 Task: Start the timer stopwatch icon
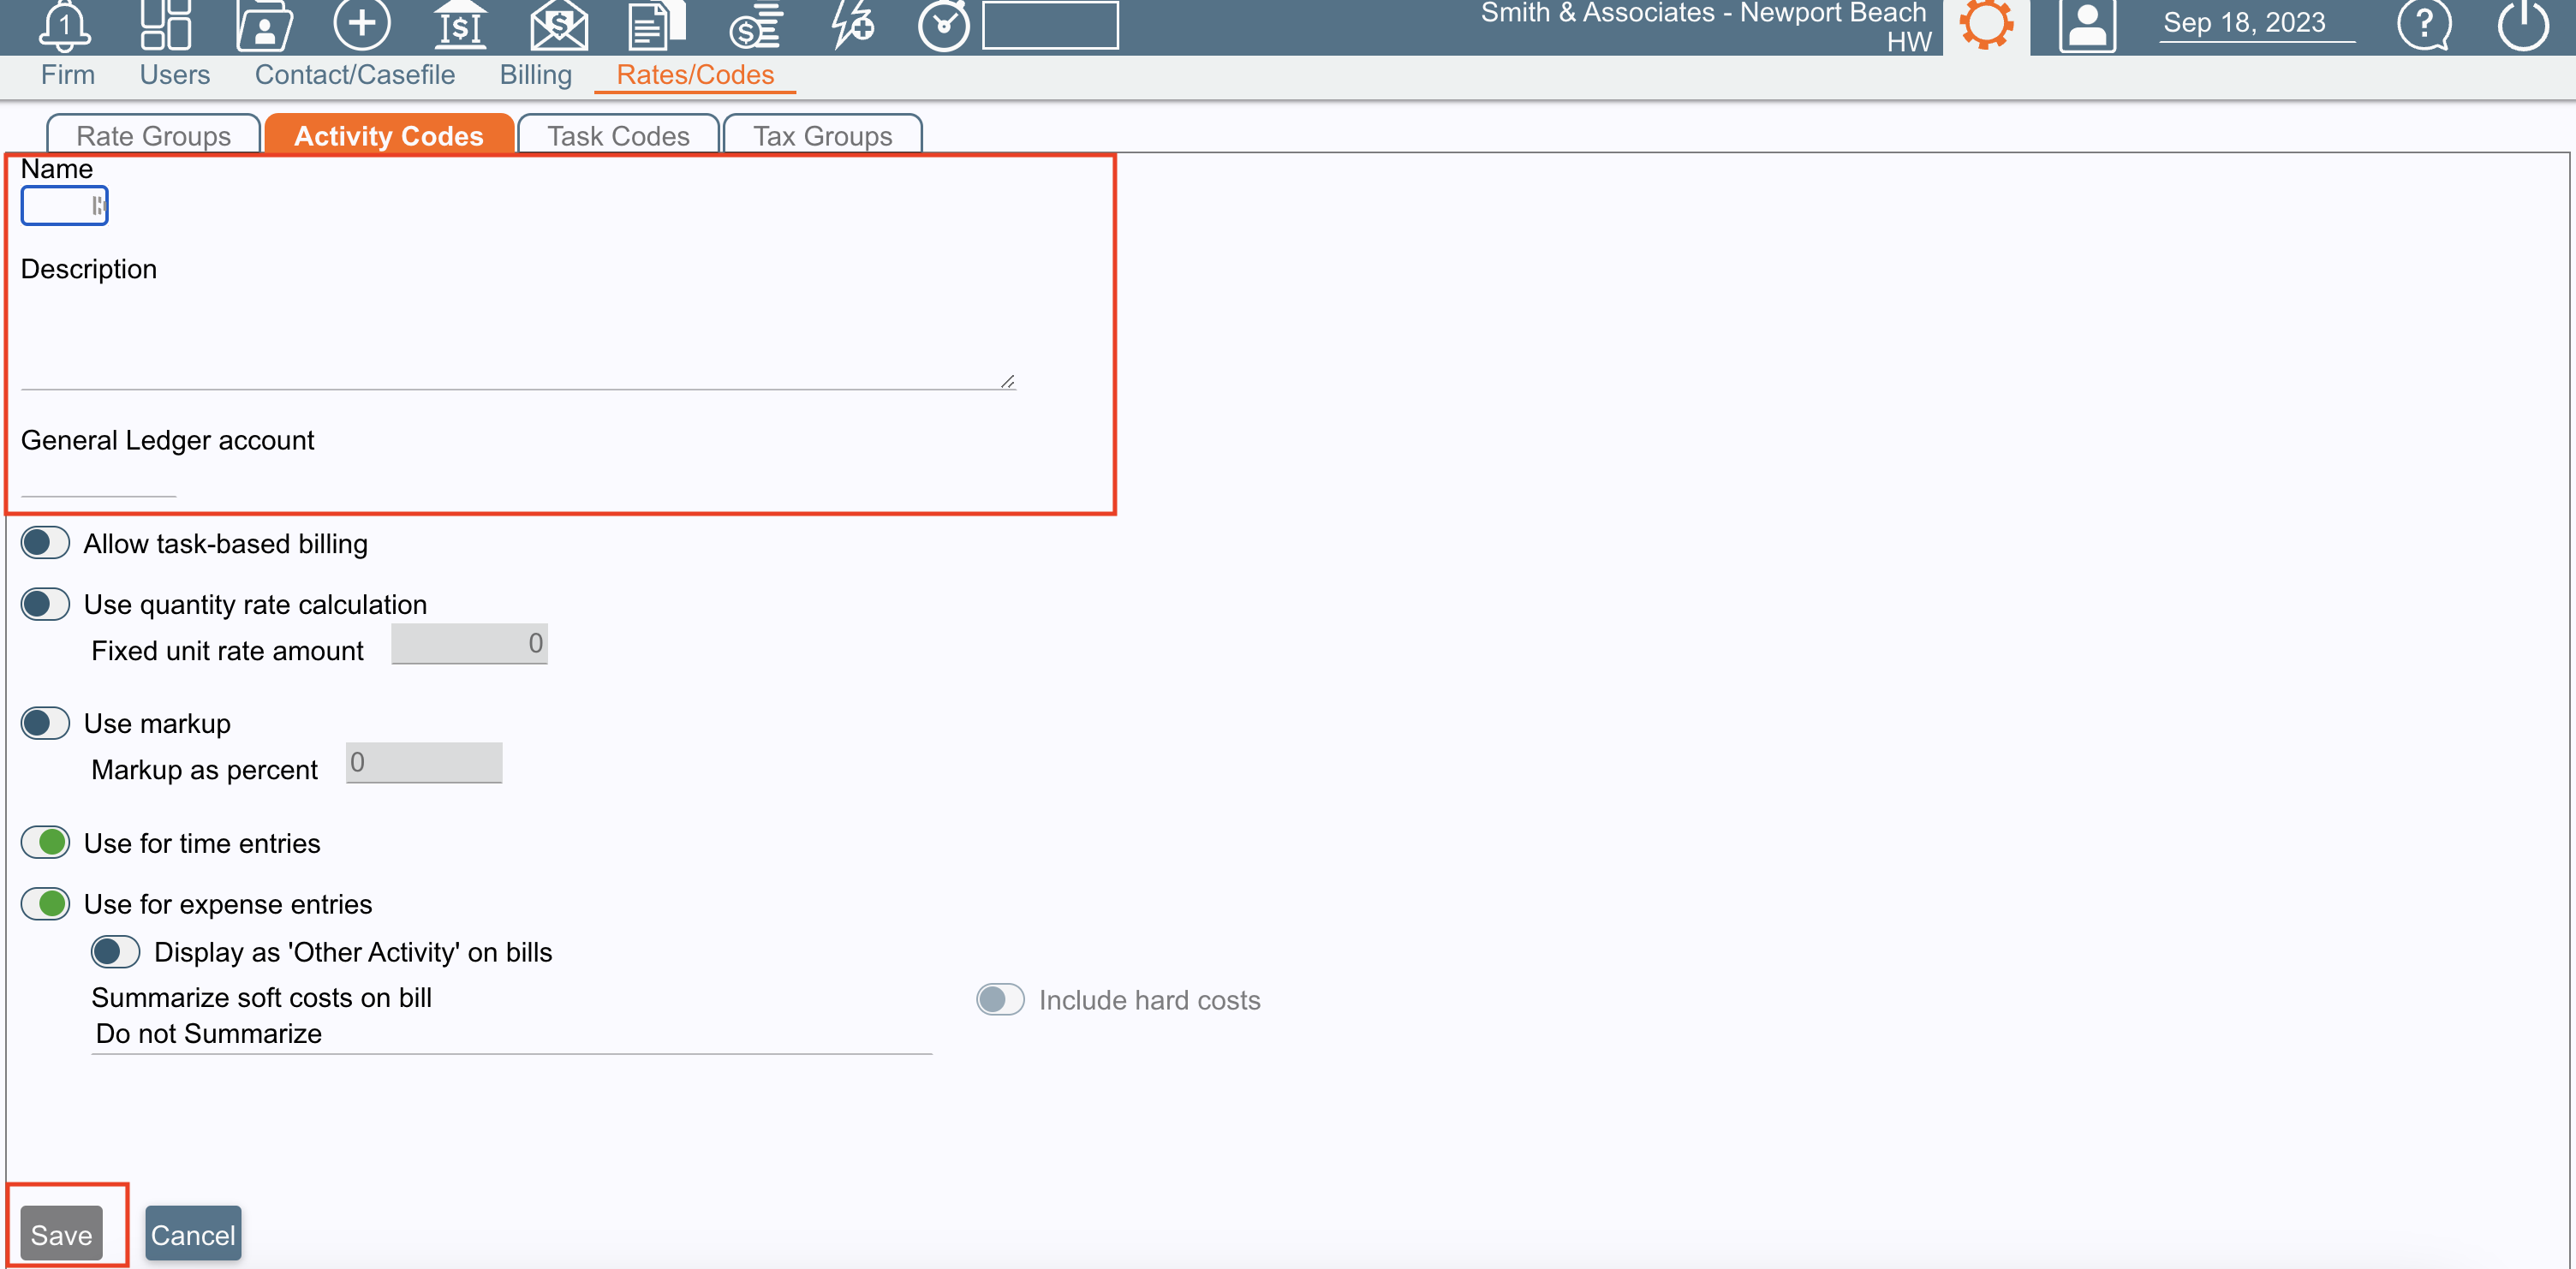point(944,25)
